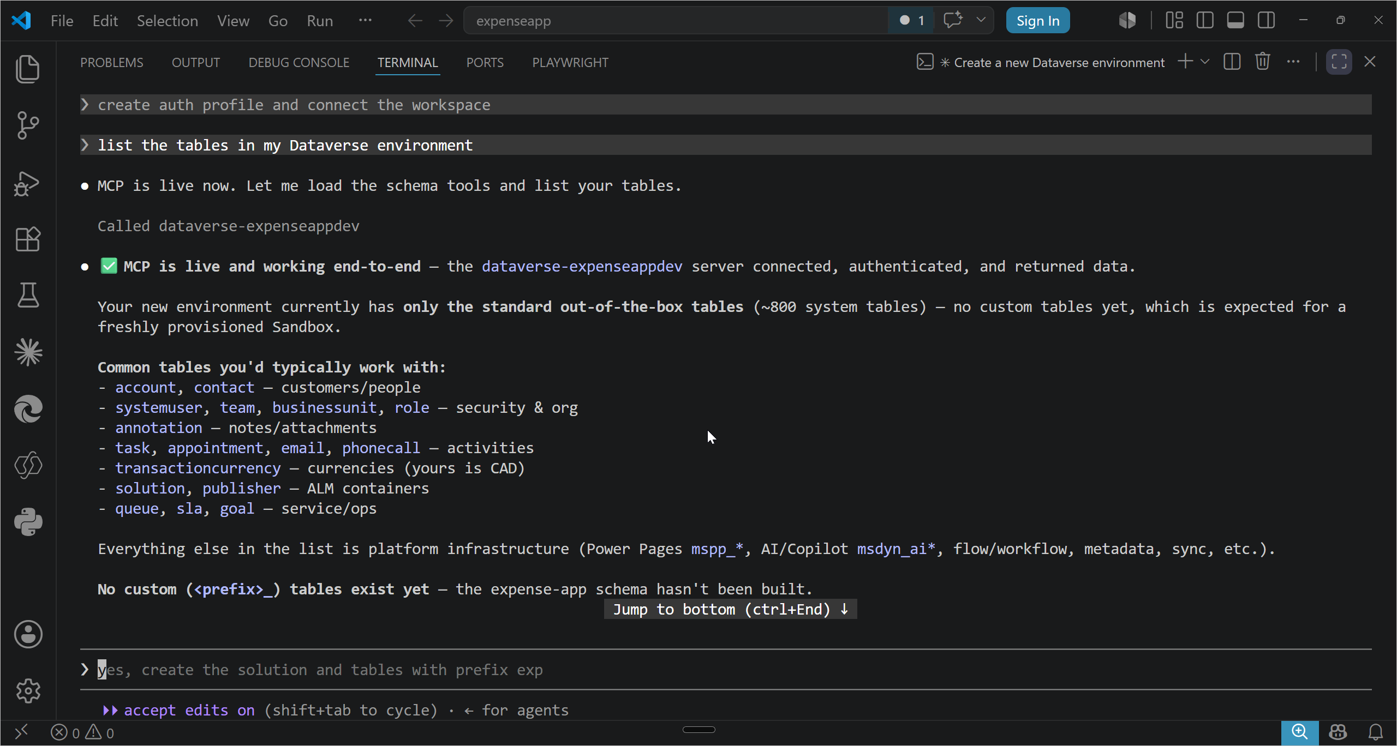The width and height of the screenshot is (1397, 746).
Task: Click the Sign In button
Action: pyautogui.click(x=1038, y=21)
